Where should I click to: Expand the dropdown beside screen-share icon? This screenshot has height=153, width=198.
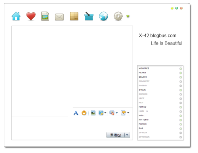(105, 113)
